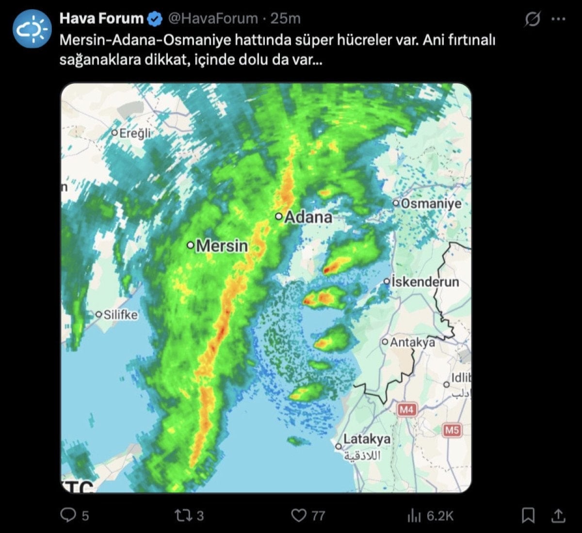The image size is (582, 533).
Task: View post analytics bar chart icon
Action: pyautogui.click(x=413, y=515)
